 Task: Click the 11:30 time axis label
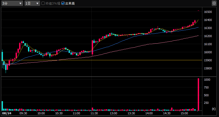click(x=94, y=113)
